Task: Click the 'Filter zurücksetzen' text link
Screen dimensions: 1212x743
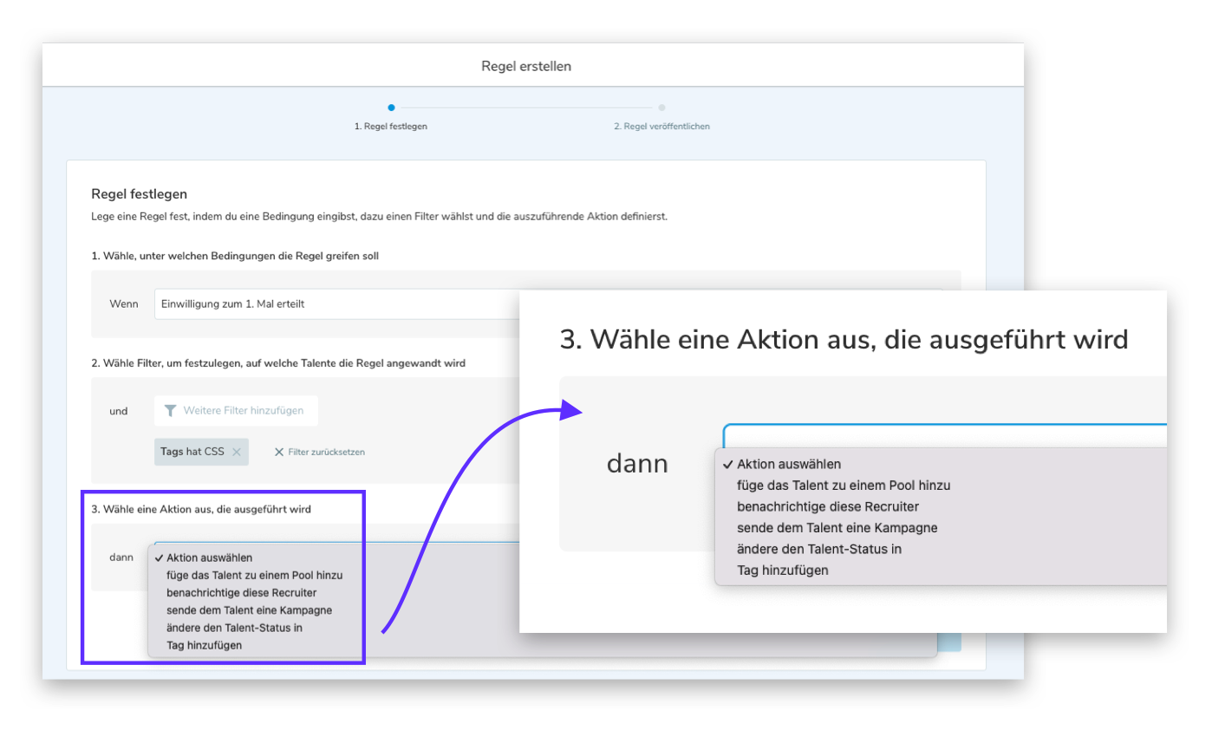Action: click(x=326, y=452)
